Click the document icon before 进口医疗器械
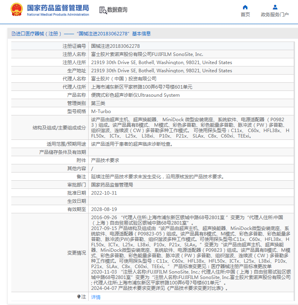The height and width of the screenshot is (305, 298). point(14,34)
